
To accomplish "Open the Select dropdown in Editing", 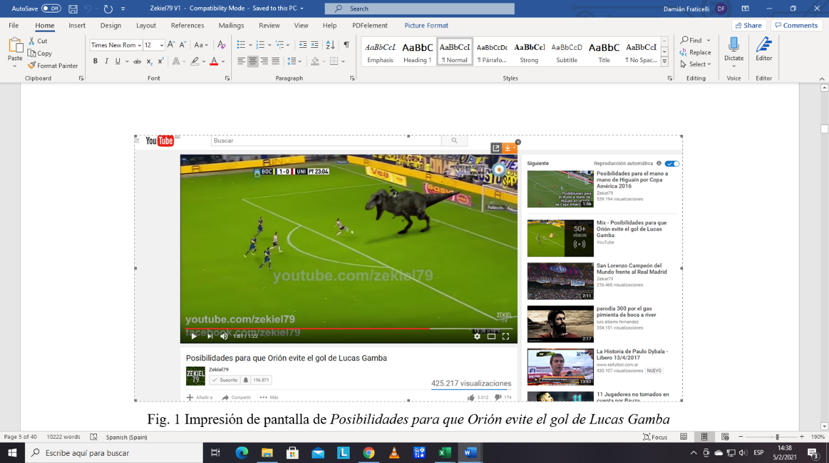I will coord(695,64).
